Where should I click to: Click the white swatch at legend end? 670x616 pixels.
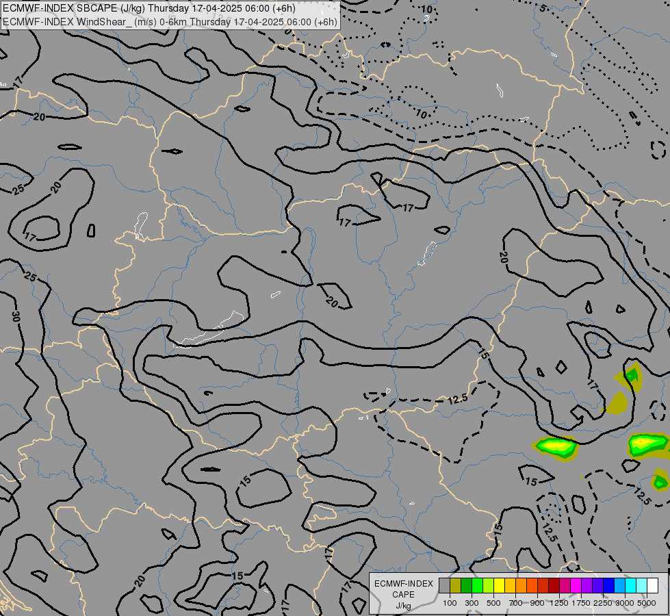point(652,586)
